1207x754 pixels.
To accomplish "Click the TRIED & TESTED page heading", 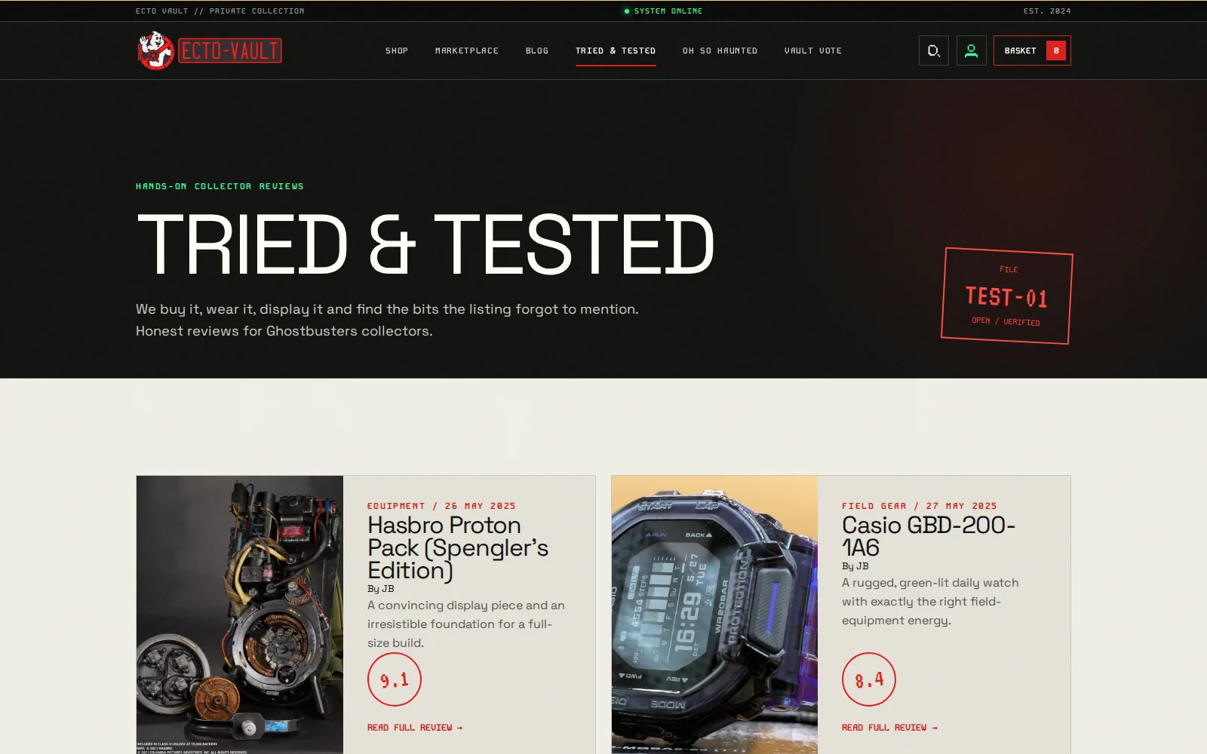I will 425,244.
